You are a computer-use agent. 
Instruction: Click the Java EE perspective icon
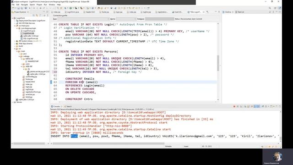280,8
